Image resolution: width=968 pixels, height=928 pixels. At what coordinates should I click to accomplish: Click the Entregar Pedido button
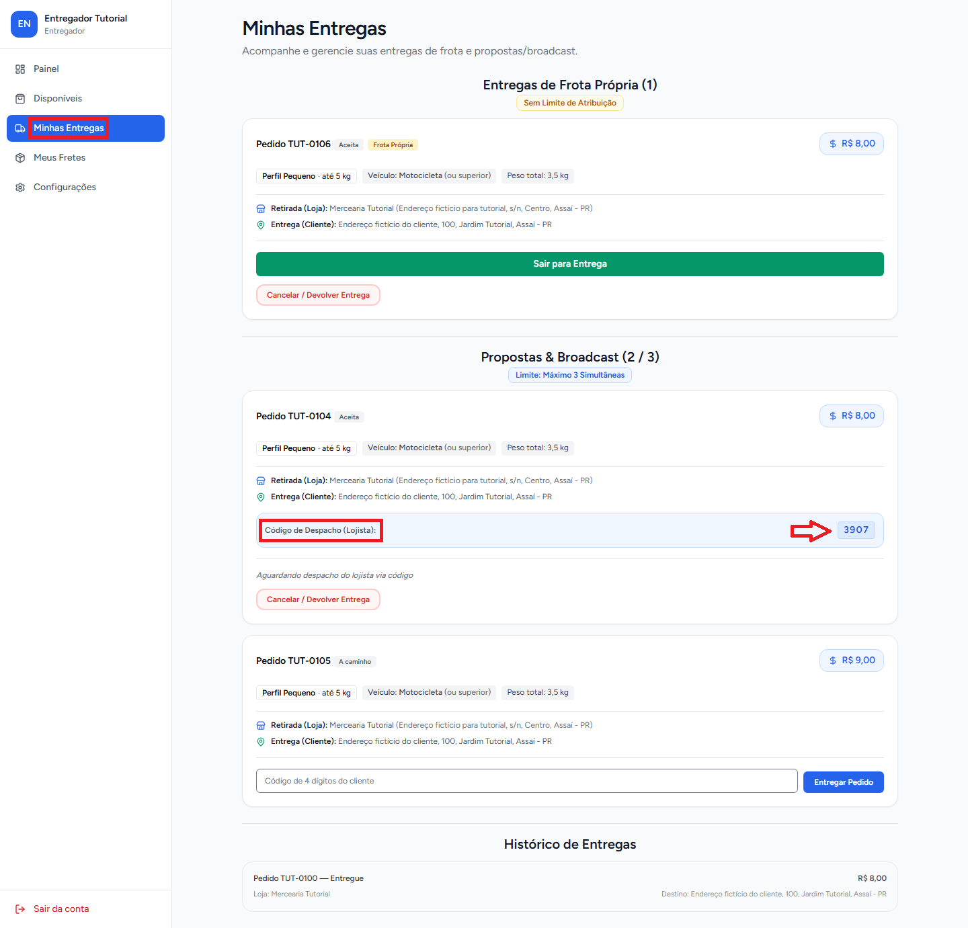point(844,782)
